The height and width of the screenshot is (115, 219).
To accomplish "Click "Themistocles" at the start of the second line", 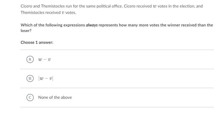I will pyautogui.click(x=32, y=13).
